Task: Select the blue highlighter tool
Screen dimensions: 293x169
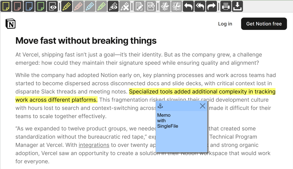Action: coord(90,6)
